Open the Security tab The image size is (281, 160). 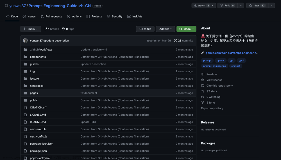115,17
